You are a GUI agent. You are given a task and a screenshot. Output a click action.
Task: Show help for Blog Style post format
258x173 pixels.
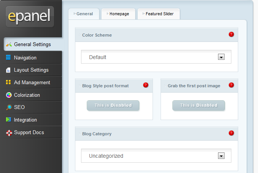(x=146, y=85)
